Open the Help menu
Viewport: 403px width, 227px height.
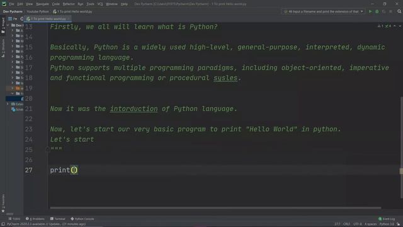point(124,4)
